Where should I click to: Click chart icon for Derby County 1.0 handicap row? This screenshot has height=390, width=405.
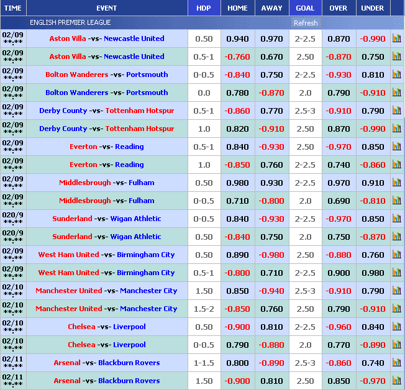pyautogui.click(x=396, y=129)
